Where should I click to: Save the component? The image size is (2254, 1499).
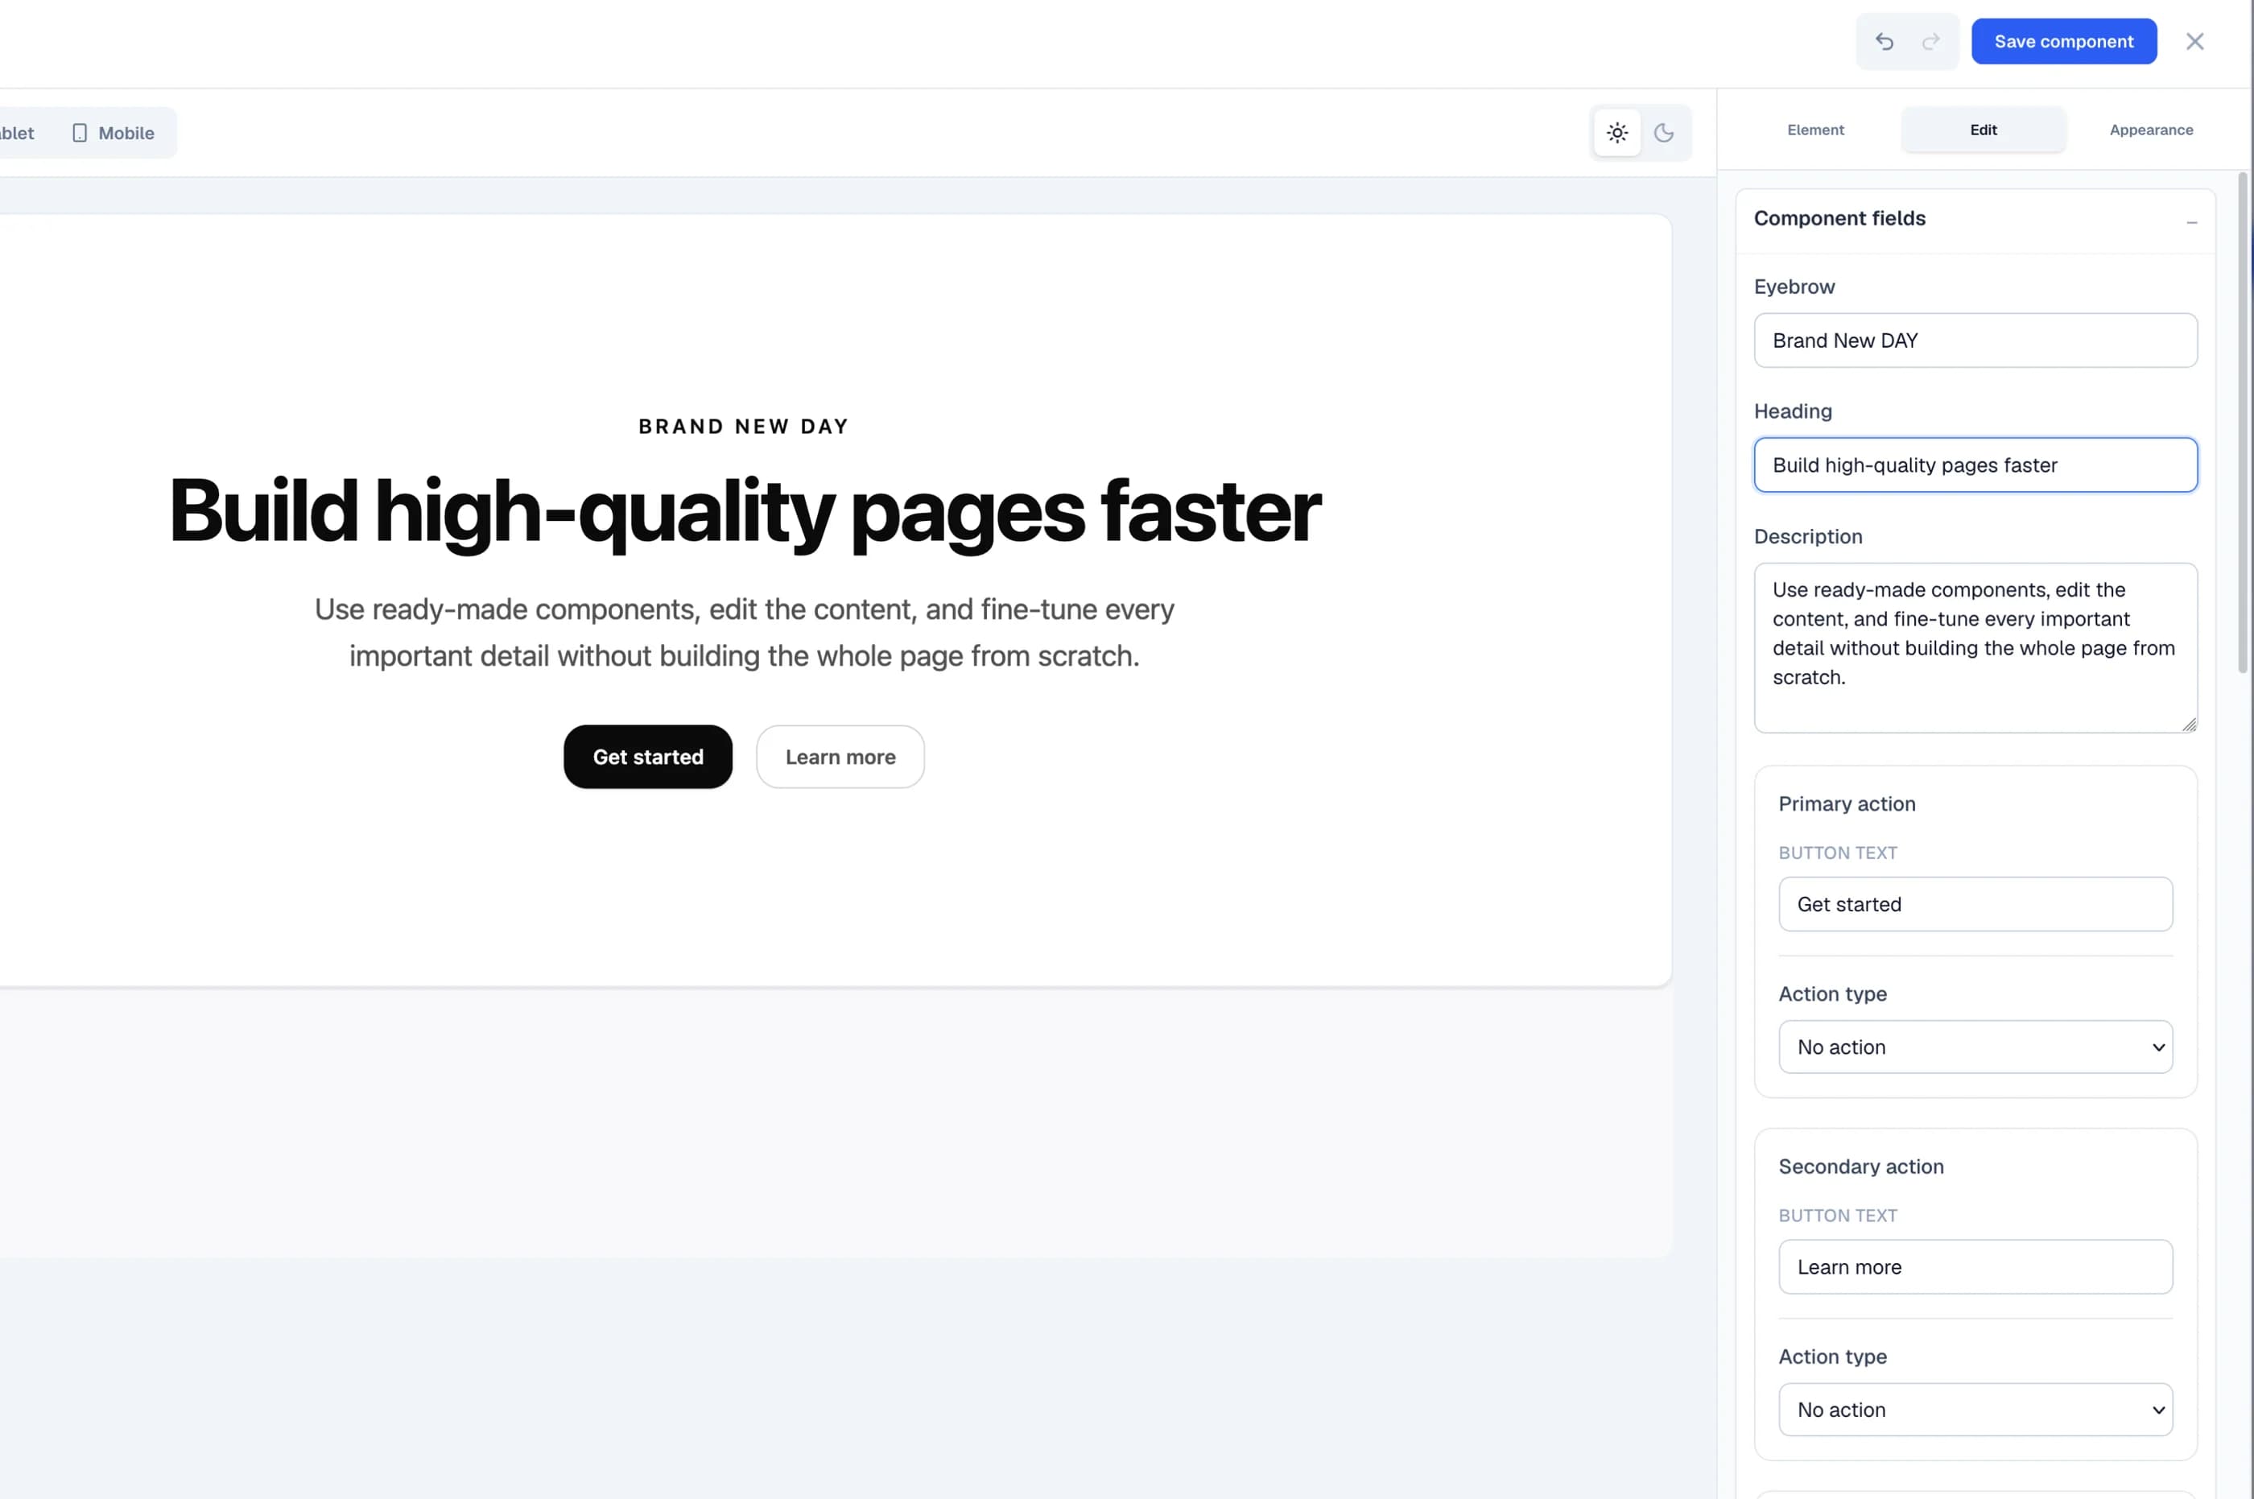click(x=2064, y=41)
